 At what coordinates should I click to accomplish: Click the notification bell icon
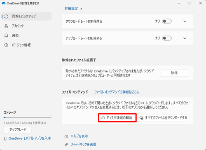6,35
